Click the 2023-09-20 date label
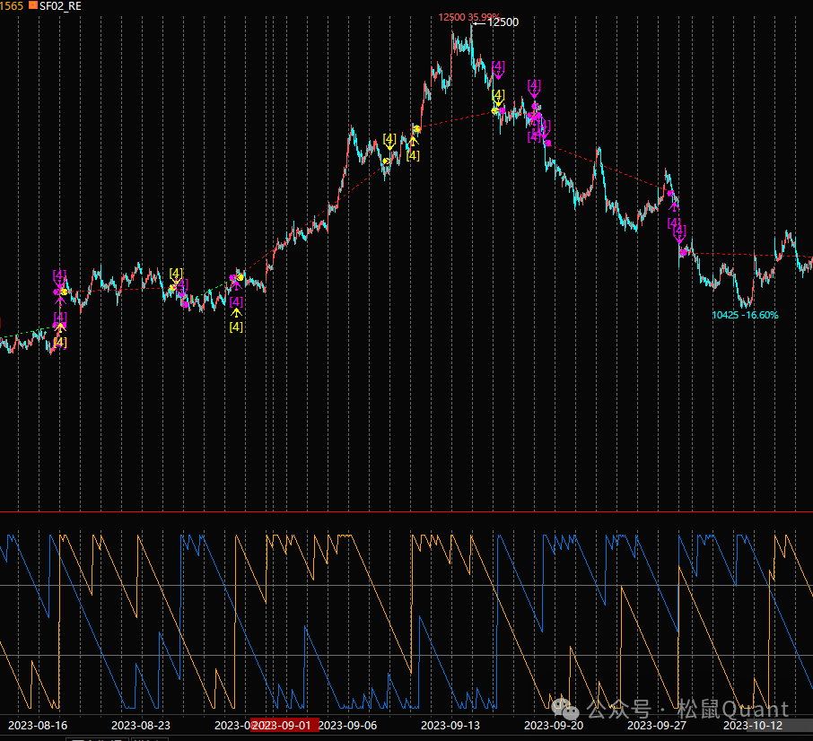The height and width of the screenshot is (741, 813). (x=554, y=725)
